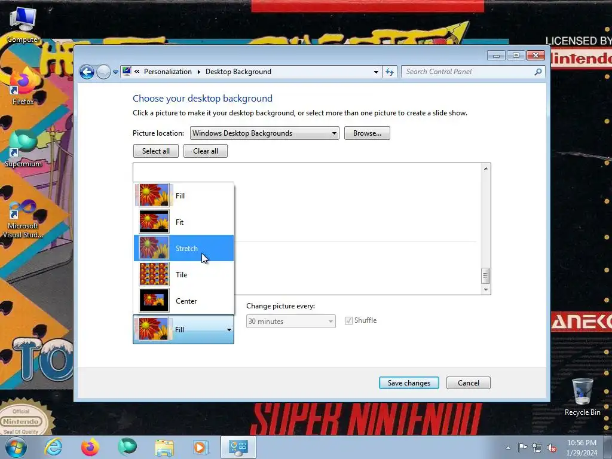
Task: Maximize the Desktop Background window
Action: [x=516, y=56]
